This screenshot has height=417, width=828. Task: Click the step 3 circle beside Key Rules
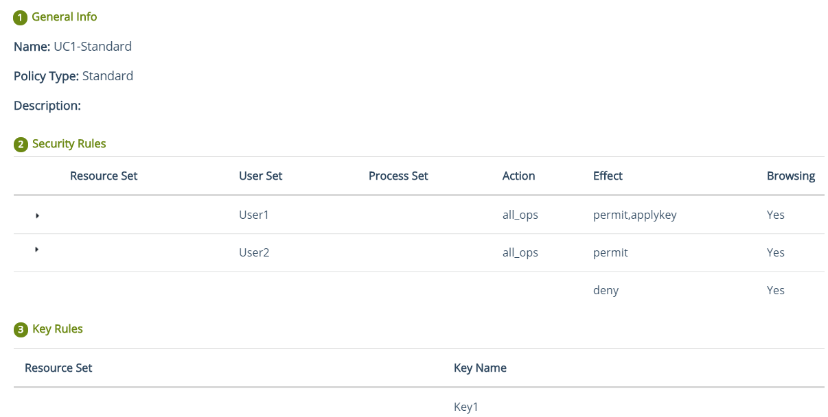tap(21, 330)
